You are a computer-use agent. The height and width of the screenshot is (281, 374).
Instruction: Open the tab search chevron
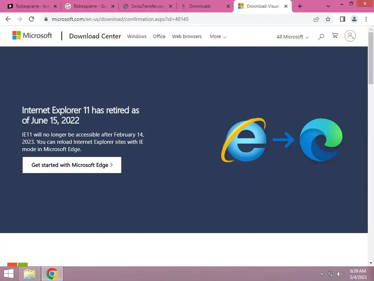[x=328, y=6]
